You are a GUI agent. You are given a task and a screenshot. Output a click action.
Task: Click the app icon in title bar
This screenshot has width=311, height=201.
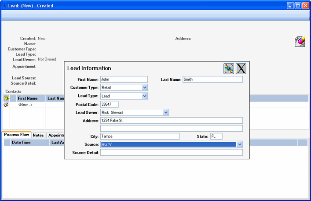click(4, 6)
